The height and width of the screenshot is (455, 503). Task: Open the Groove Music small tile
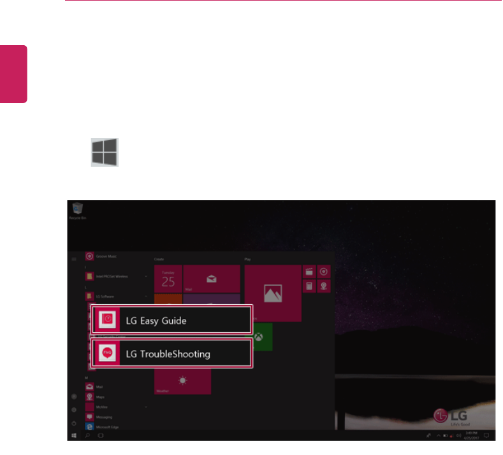pyautogui.click(x=324, y=272)
